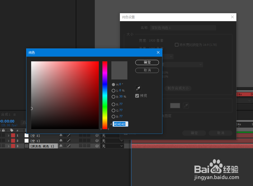Click the label tag column header icon
Screen dimensions: 253x186
(x=12, y=130)
